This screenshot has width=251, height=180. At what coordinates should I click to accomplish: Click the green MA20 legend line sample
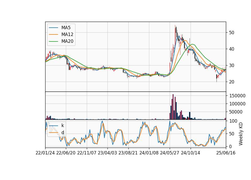click(x=53, y=41)
